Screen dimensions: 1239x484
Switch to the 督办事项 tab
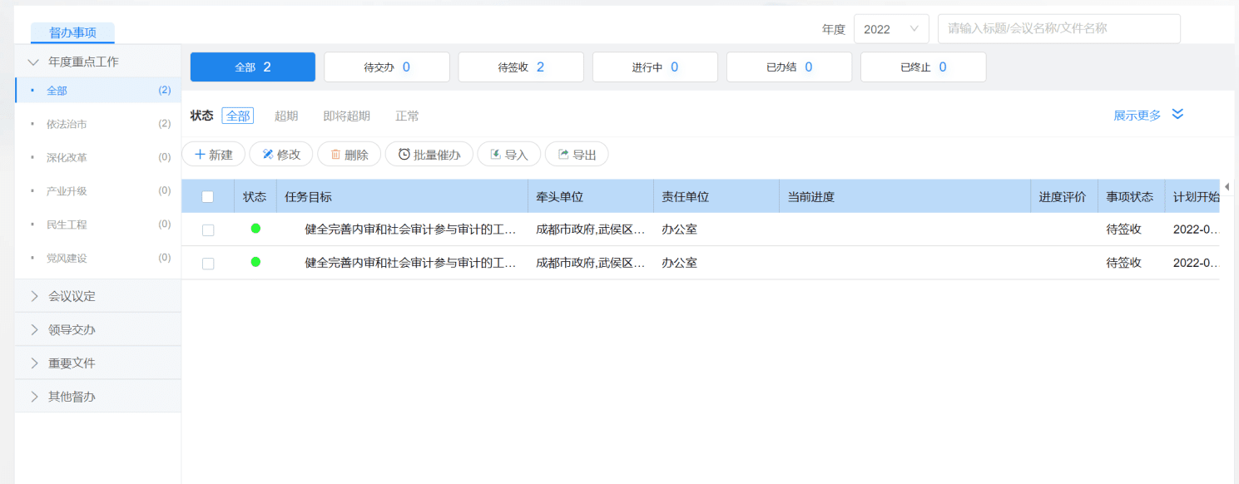(72, 33)
